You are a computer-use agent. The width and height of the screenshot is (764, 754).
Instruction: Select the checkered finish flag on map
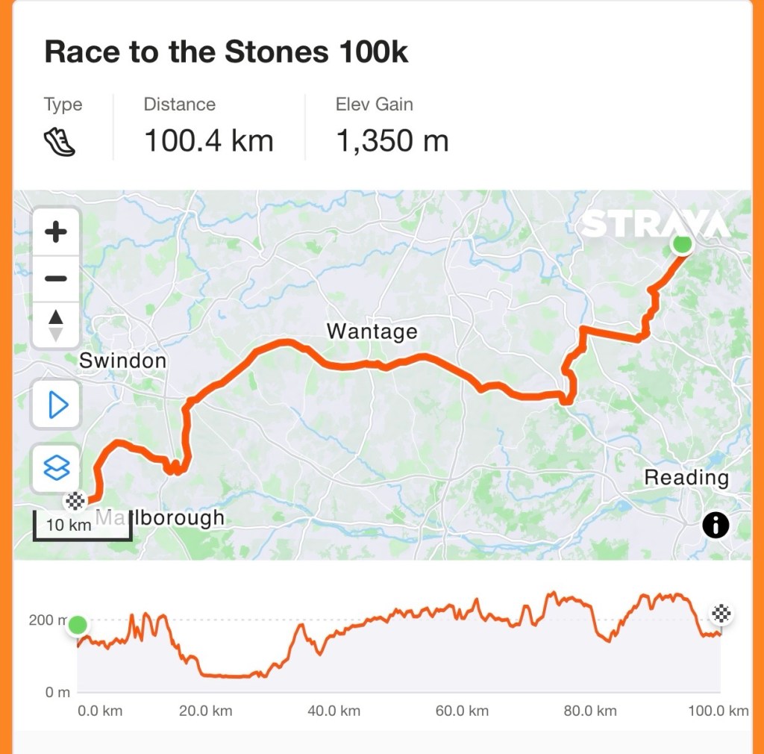(x=75, y=501)
